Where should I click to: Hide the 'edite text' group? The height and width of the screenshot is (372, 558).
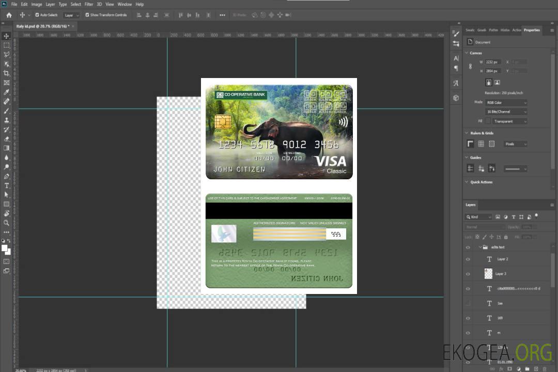[468, 247]
